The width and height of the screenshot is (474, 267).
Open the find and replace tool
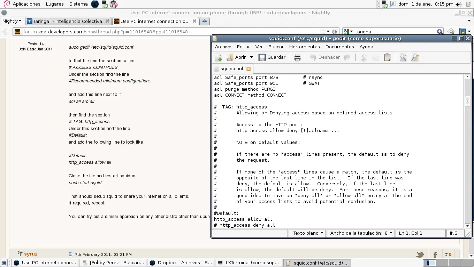[415, 57]
